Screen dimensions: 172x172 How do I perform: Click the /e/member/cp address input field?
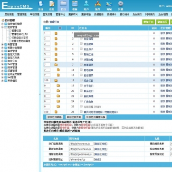click(81, 159)
